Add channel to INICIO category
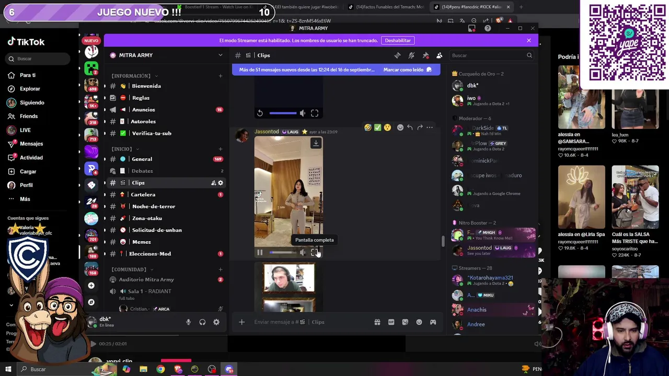This screenshot has width=669, height=376. click(x=220, y=149)
